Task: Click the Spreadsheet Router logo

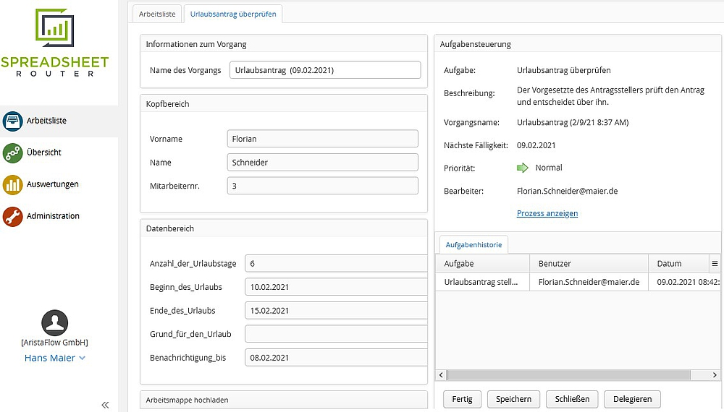Action: click(x=54, y=43)
